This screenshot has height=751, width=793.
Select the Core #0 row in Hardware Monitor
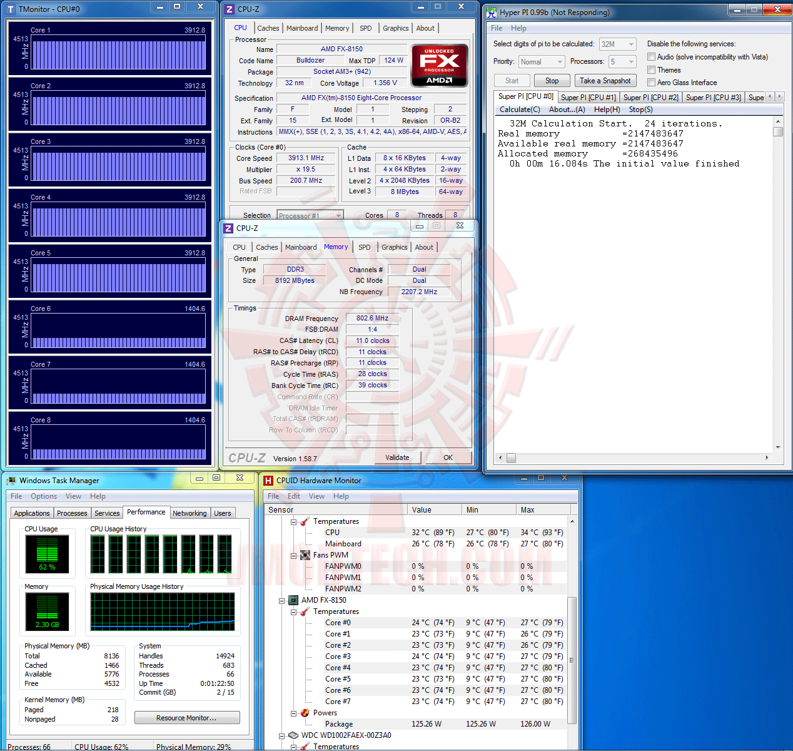pos(417,623)
